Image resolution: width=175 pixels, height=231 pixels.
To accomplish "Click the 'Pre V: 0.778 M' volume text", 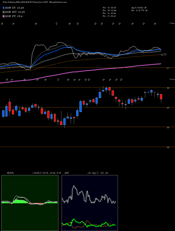I will point(140,10).
